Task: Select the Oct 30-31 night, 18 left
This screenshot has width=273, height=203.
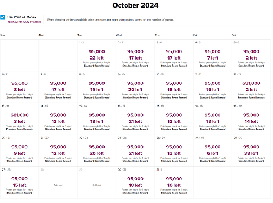Action: [135, 182]
